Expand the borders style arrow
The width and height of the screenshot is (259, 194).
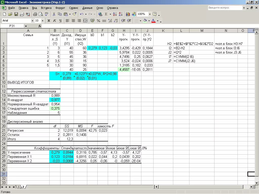click(140, 21)
